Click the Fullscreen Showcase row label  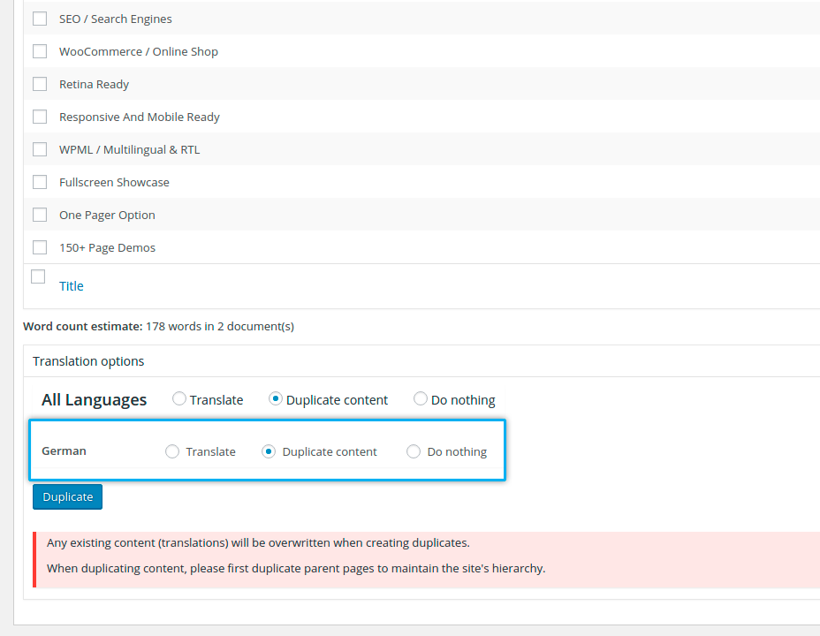(114, 182)
